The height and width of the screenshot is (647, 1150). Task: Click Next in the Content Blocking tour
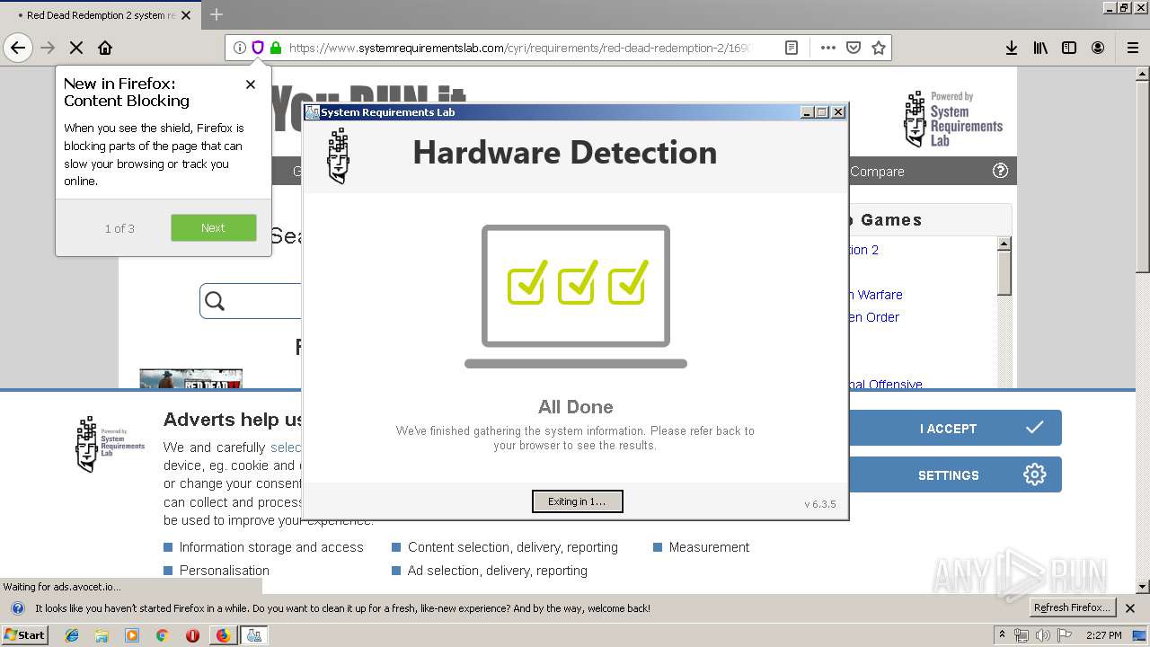click(214, 227)
